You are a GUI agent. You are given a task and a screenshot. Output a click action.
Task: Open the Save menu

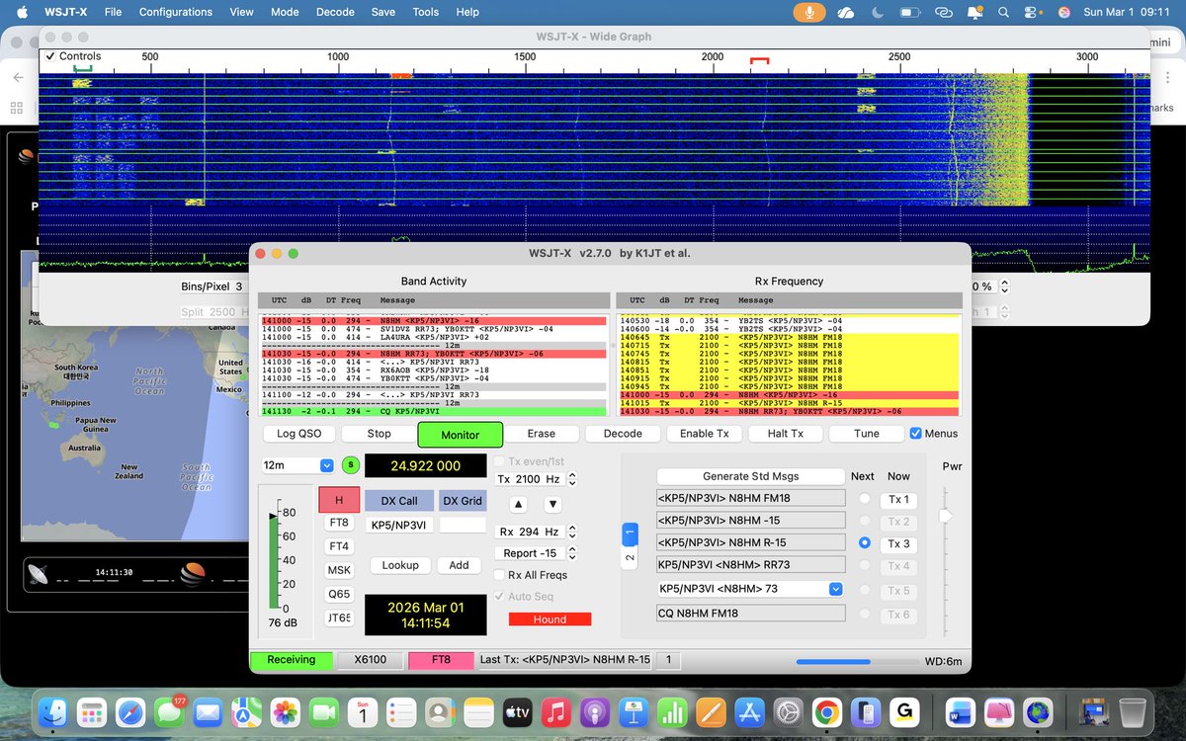pyautogui.click(x=382, y=12)
